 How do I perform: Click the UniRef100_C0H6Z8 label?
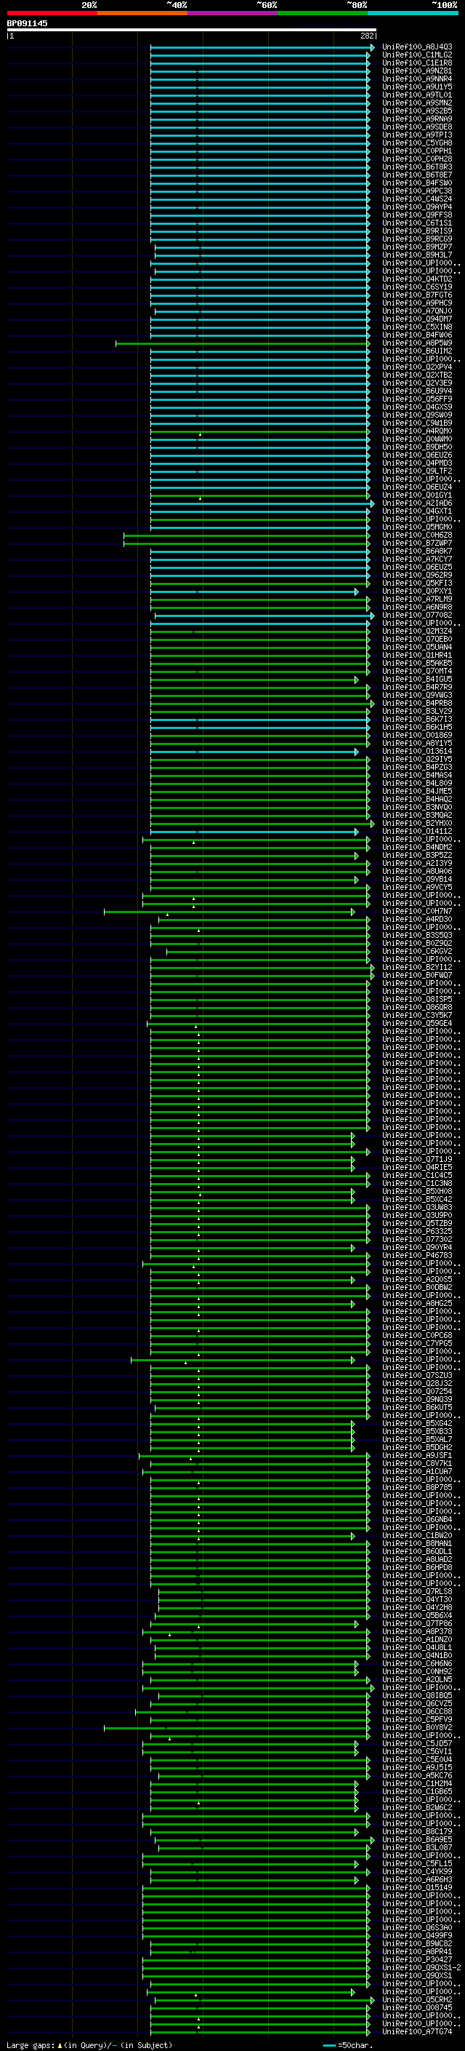pyautogui.click(x=417, y=535)
